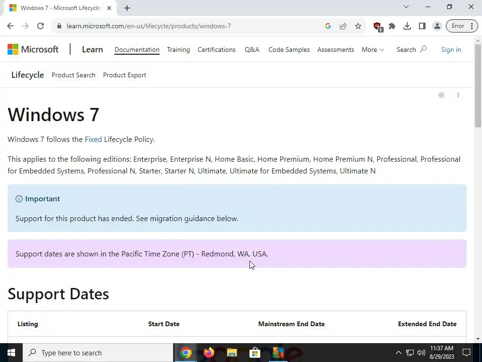
Task: Expand the More dropdown
Action: 373,49
